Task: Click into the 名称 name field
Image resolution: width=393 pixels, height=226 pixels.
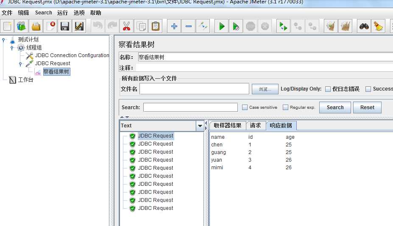Action: 265,57
